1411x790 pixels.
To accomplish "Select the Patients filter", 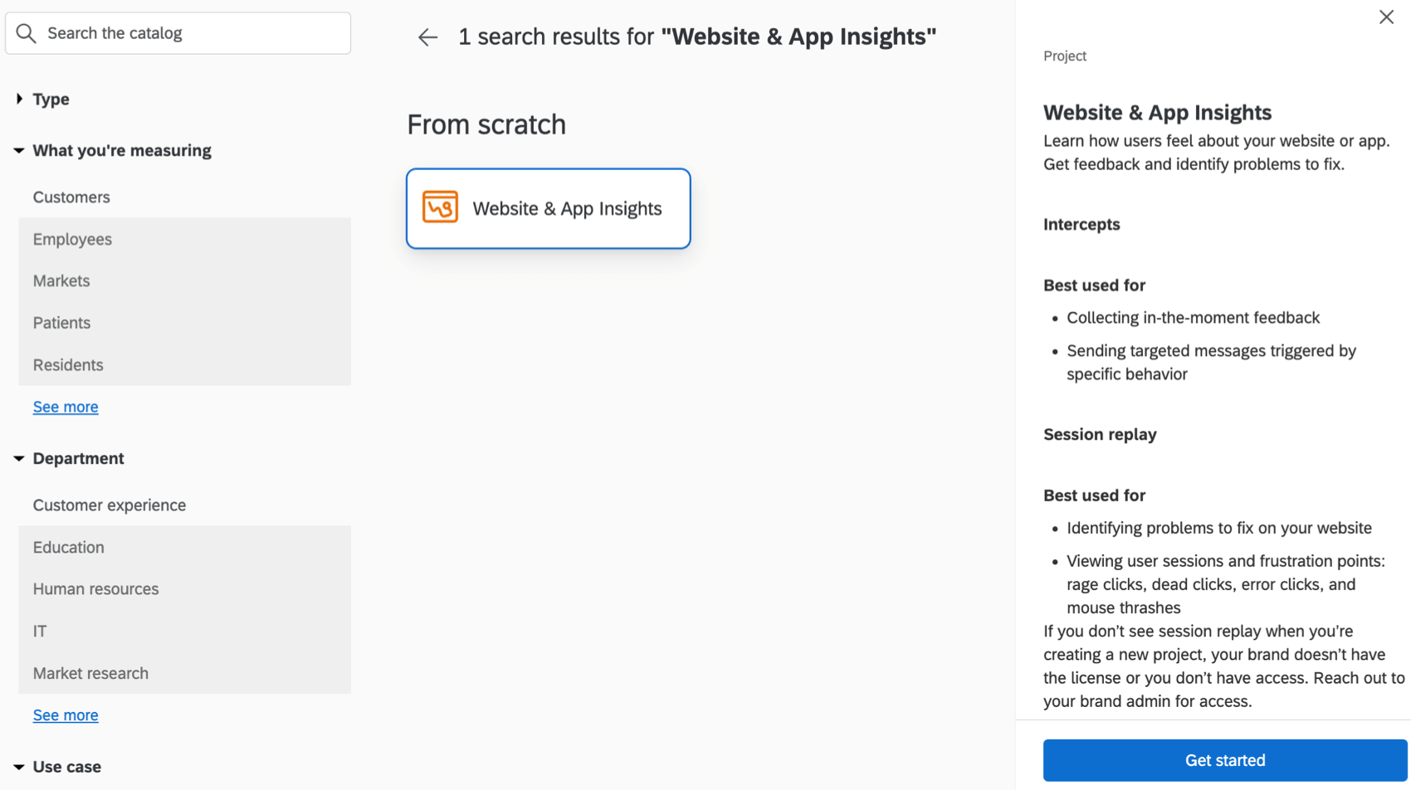I will (61, 323).
